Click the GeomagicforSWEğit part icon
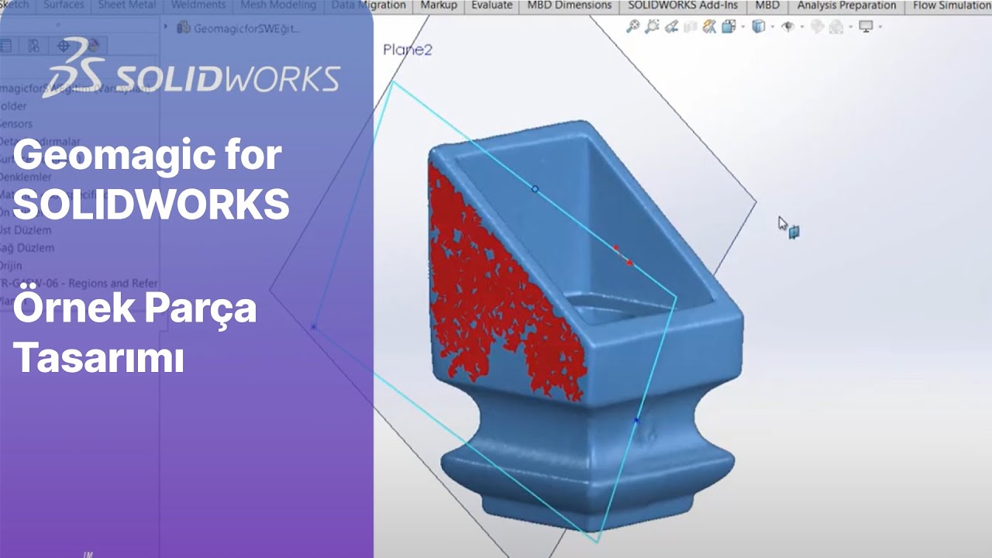The width and height of the screenshot is (992, 558). tap(183, 28)
